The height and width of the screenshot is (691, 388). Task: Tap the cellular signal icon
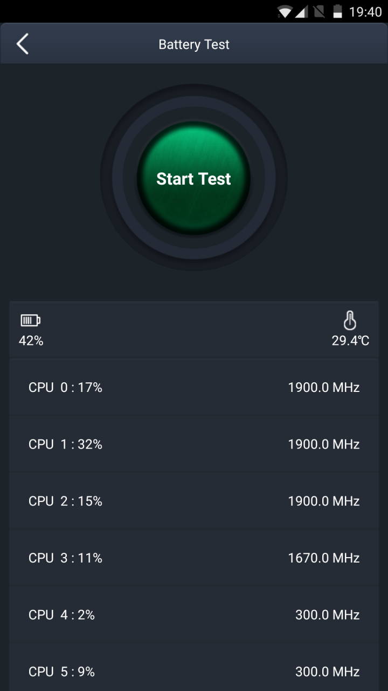click(x=302, y=12)
